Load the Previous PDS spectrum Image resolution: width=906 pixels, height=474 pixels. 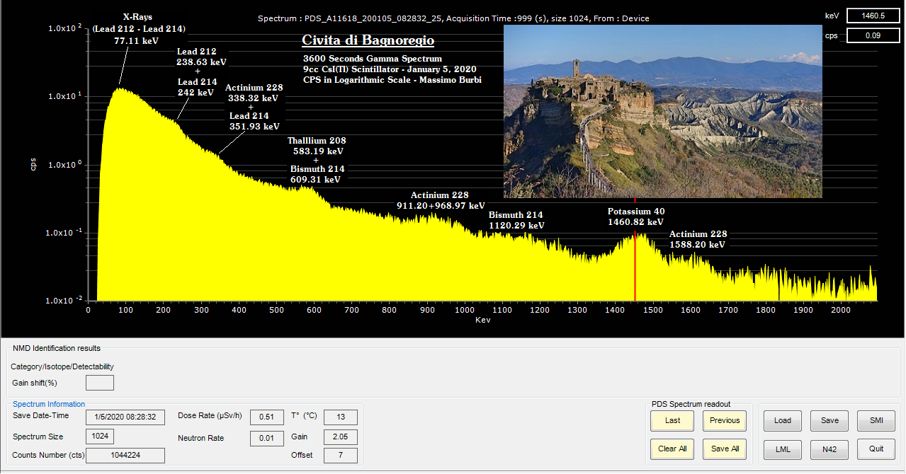pyautogui.click(x=725, y=420)
